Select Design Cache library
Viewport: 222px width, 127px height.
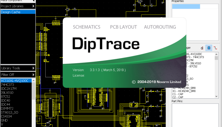[18, 12]
